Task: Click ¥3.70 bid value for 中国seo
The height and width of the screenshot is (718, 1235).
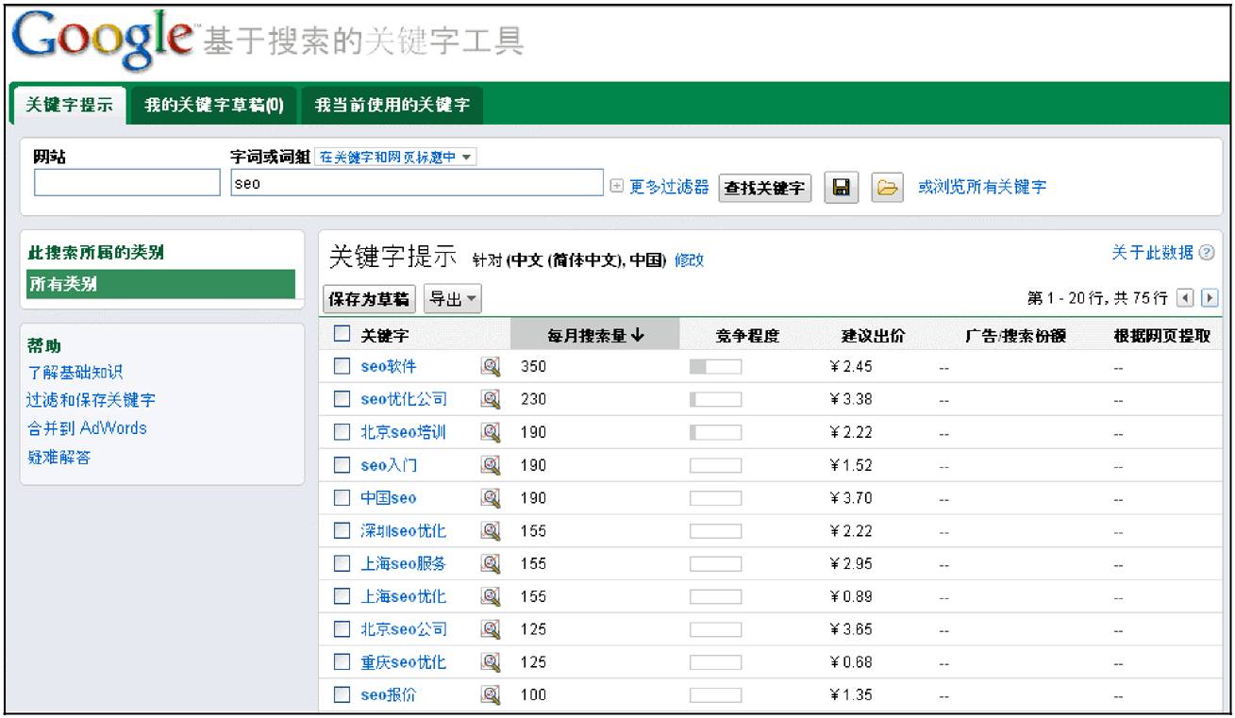Action: click(x=851, y=499)
